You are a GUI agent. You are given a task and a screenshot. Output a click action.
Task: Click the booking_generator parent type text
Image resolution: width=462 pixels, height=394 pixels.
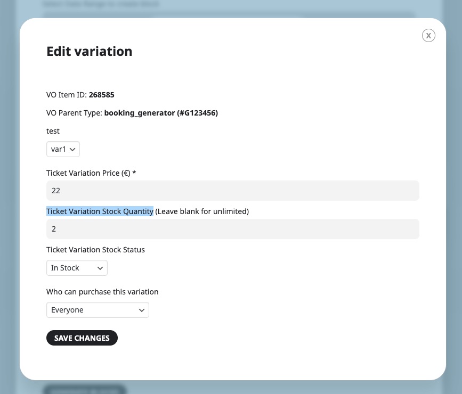pos(161,113)
